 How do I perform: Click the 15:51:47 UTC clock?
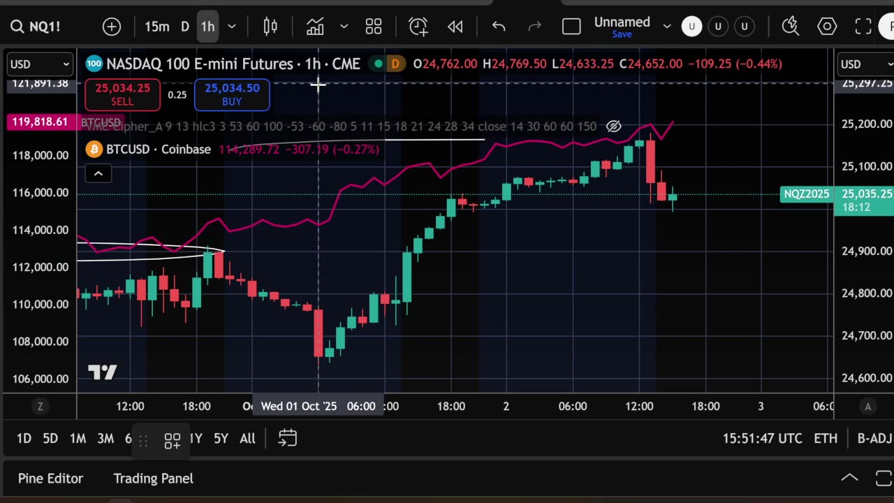pyautogui.click(x=762, y=439)
